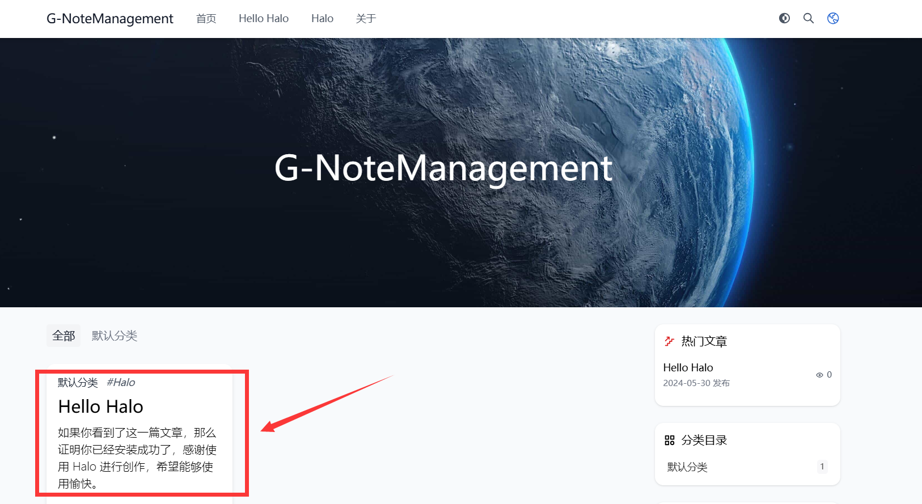Click the 2024-05-30 发布 date text

[x=696, y=383]
